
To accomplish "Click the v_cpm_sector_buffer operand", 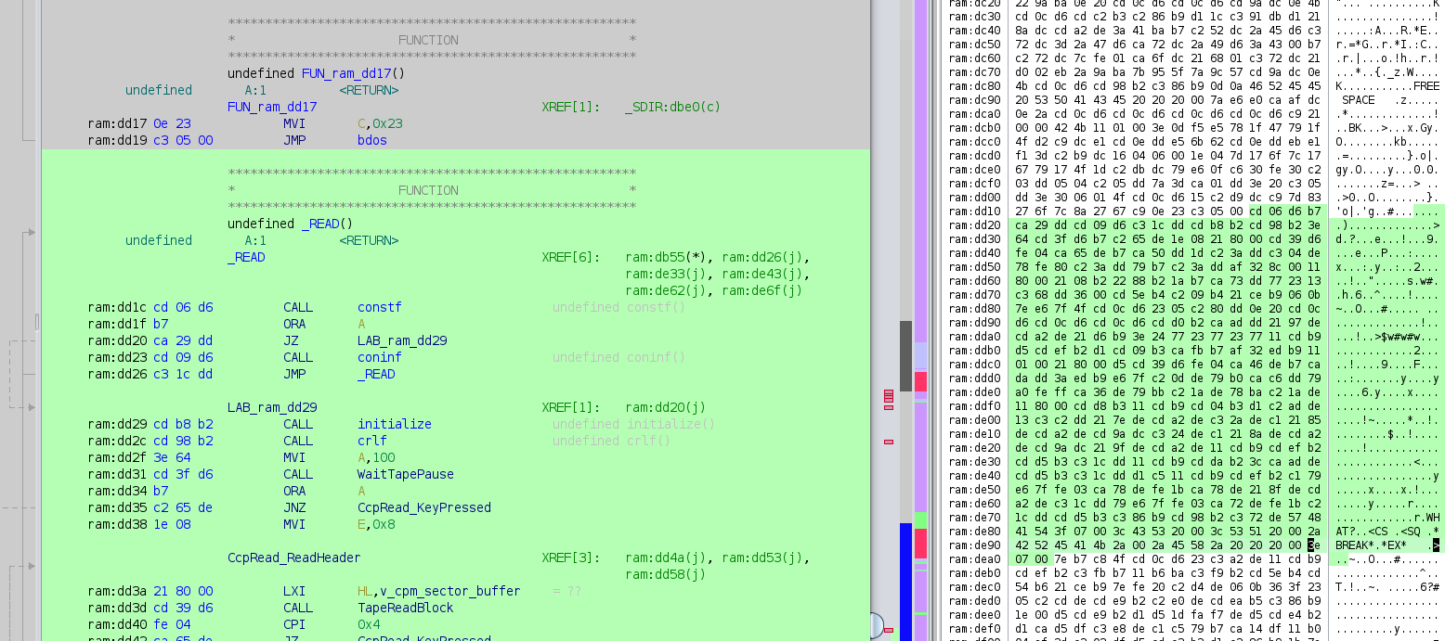I will point(450,591).
